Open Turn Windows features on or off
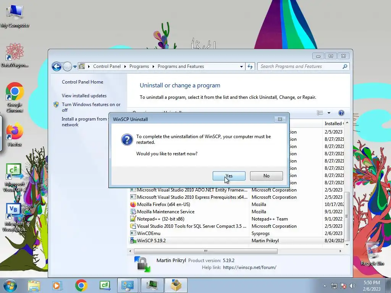This screenshot has width=391, height=293. 91,107
